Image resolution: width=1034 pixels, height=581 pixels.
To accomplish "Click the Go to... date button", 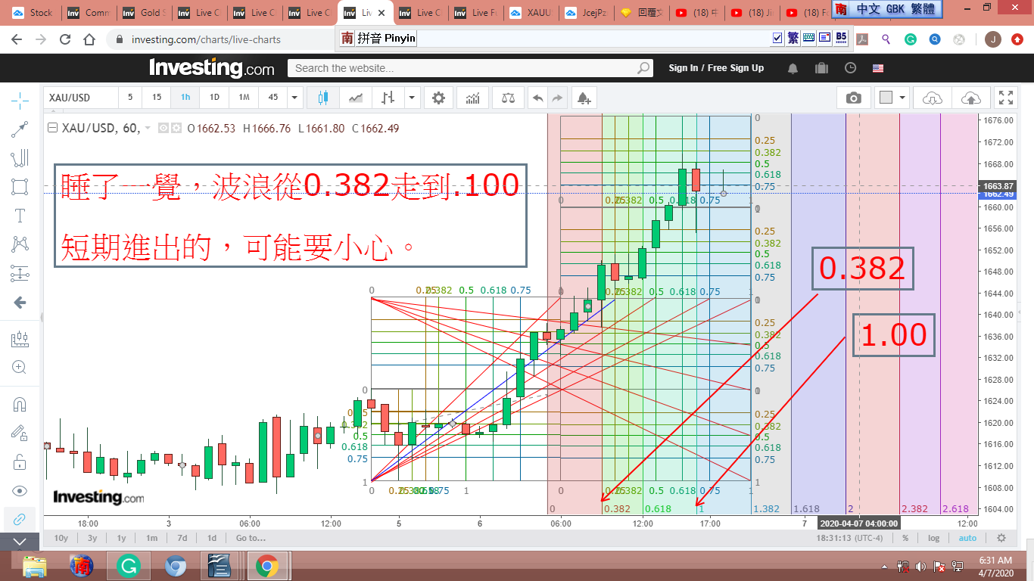I will pyautogui.click(x=250, y=538).
